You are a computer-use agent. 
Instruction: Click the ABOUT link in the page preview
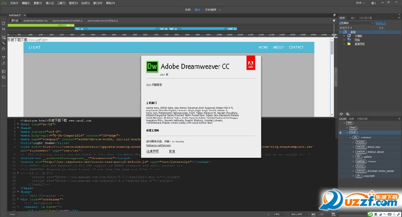(x=278, y=47)
